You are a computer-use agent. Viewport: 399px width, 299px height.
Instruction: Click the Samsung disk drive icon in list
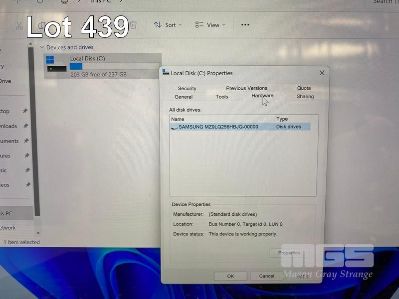[174, 127]
